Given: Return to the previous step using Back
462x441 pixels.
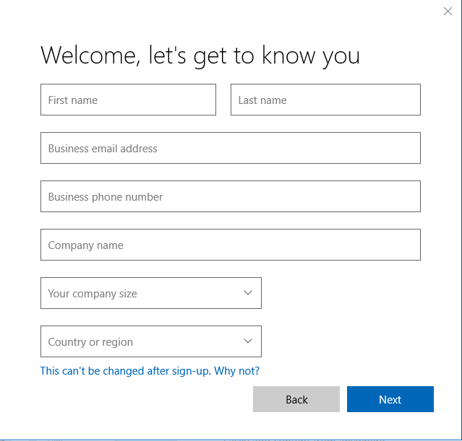Looking at the screenshot, I should 296,399.
